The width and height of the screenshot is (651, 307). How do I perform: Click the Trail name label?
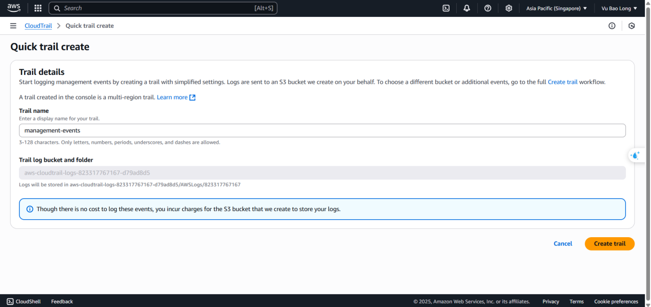(x=34, y=111)
